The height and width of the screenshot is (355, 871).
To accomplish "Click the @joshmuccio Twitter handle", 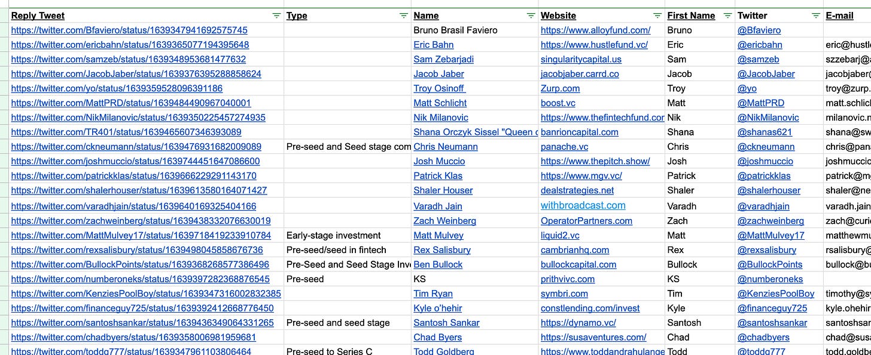I will click(x=765, y=161).
